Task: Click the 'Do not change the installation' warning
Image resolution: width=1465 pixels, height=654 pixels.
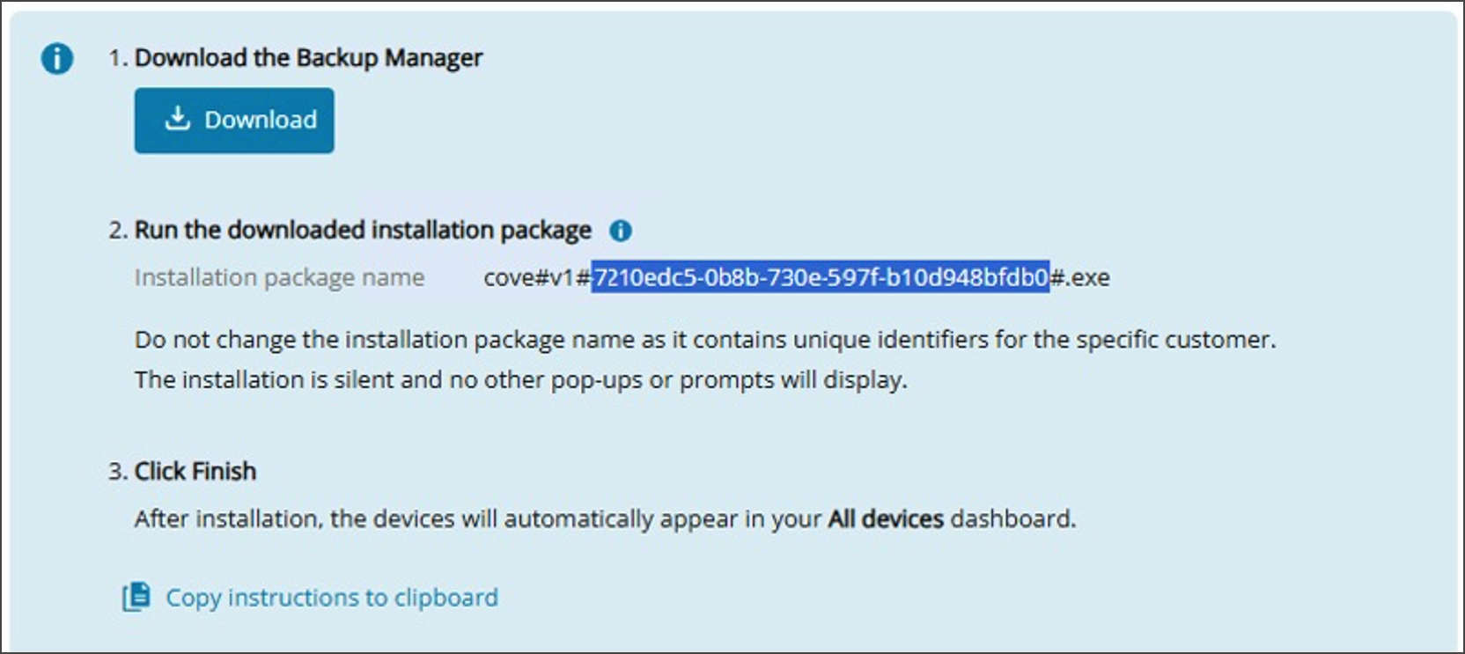Action: [704, 339]
